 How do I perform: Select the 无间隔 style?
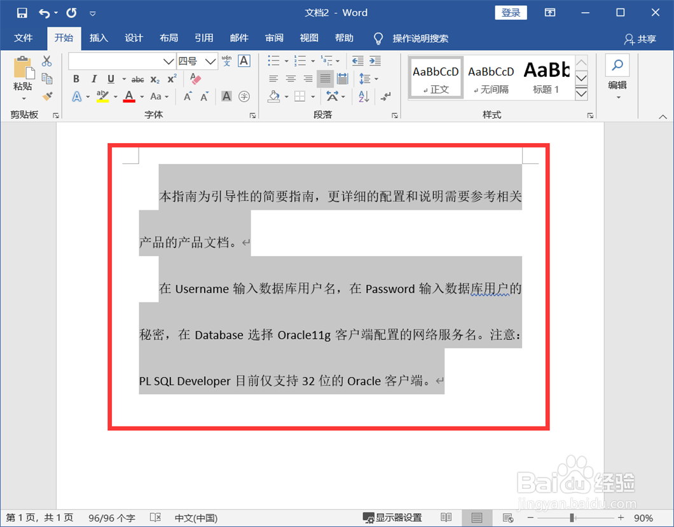(491, 78)
